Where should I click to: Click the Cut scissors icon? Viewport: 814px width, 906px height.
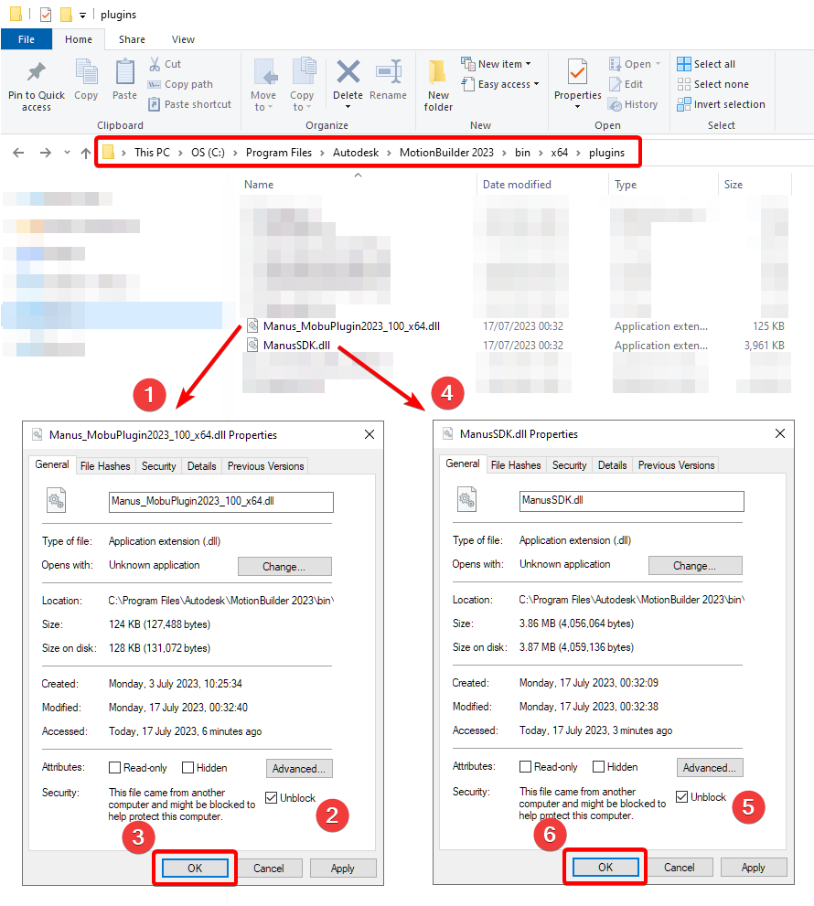(155, 64)
